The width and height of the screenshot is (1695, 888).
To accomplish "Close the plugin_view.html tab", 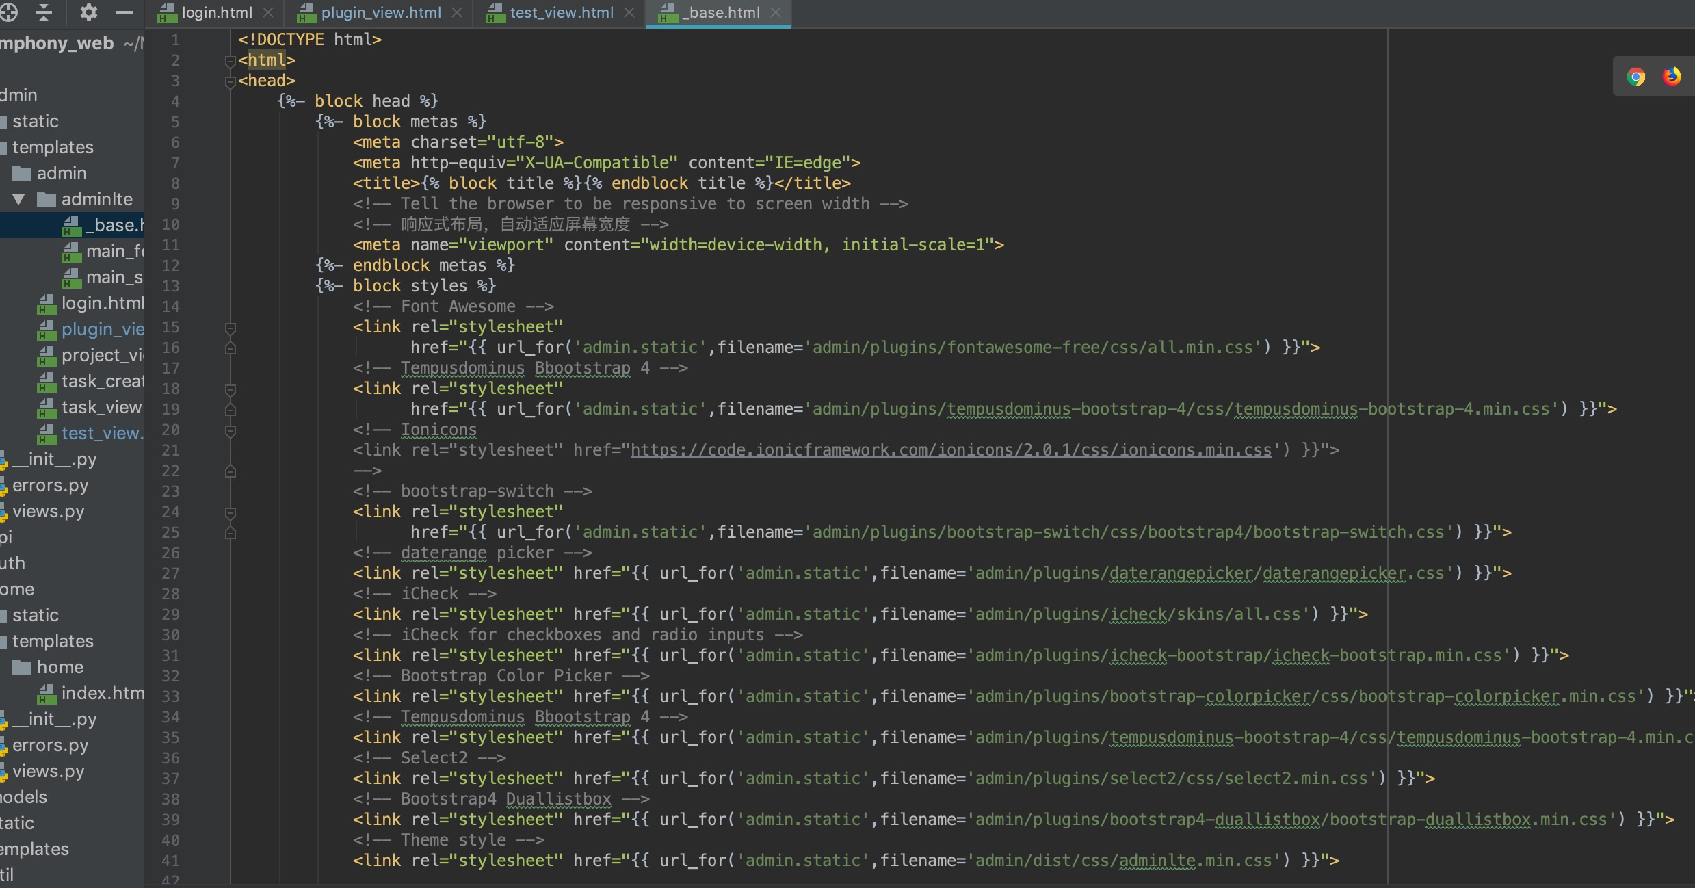I will [x=457, y=13].
